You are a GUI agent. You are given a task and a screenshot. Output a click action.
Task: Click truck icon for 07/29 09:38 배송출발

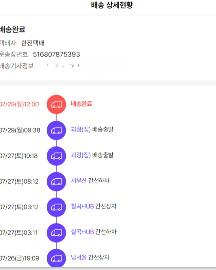tap(56, 130)
